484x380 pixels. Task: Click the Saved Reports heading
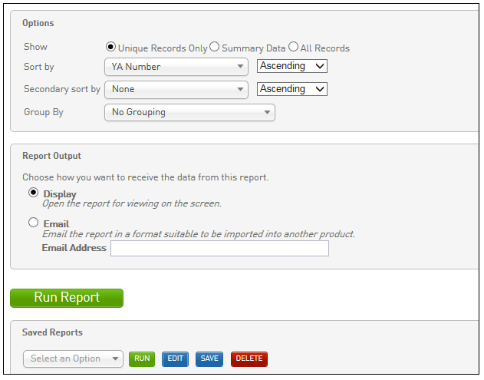(x=52, y=332)
